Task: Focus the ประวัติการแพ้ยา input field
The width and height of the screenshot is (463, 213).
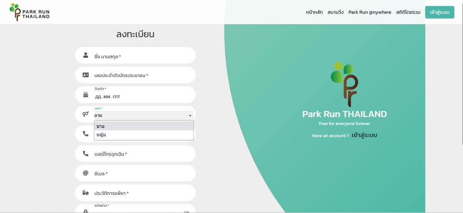Action: click(x=135, y=193)
